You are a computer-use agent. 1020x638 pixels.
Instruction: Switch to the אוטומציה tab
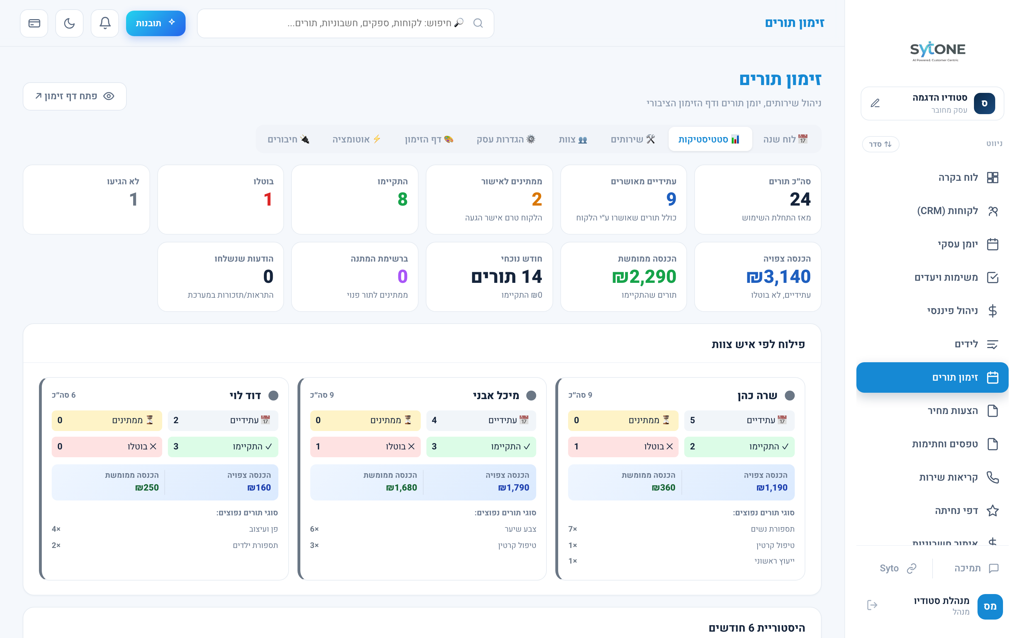[357, 139]
